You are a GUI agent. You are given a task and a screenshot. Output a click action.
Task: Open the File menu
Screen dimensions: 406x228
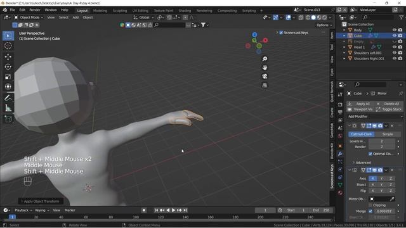pos(13,10)
